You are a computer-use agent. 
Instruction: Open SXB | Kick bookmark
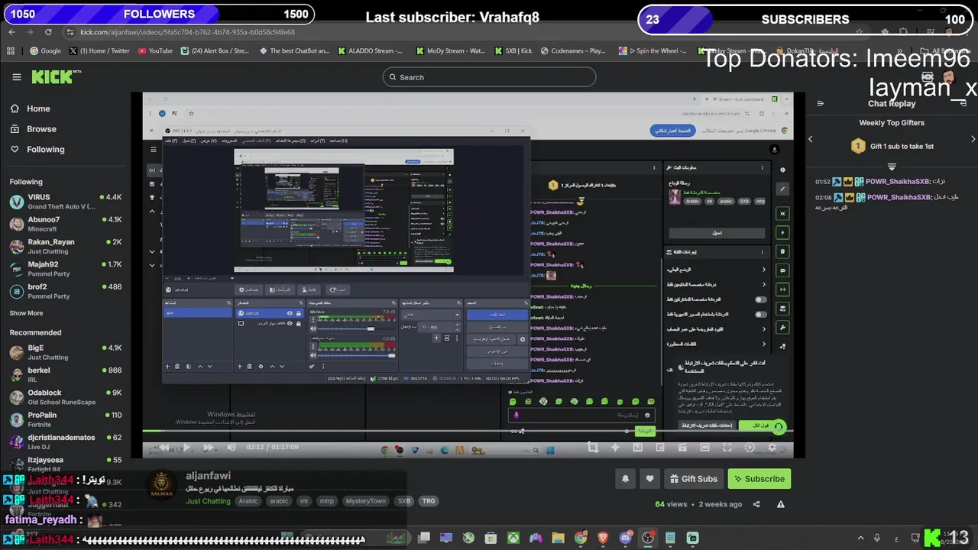tap(512, 51)
